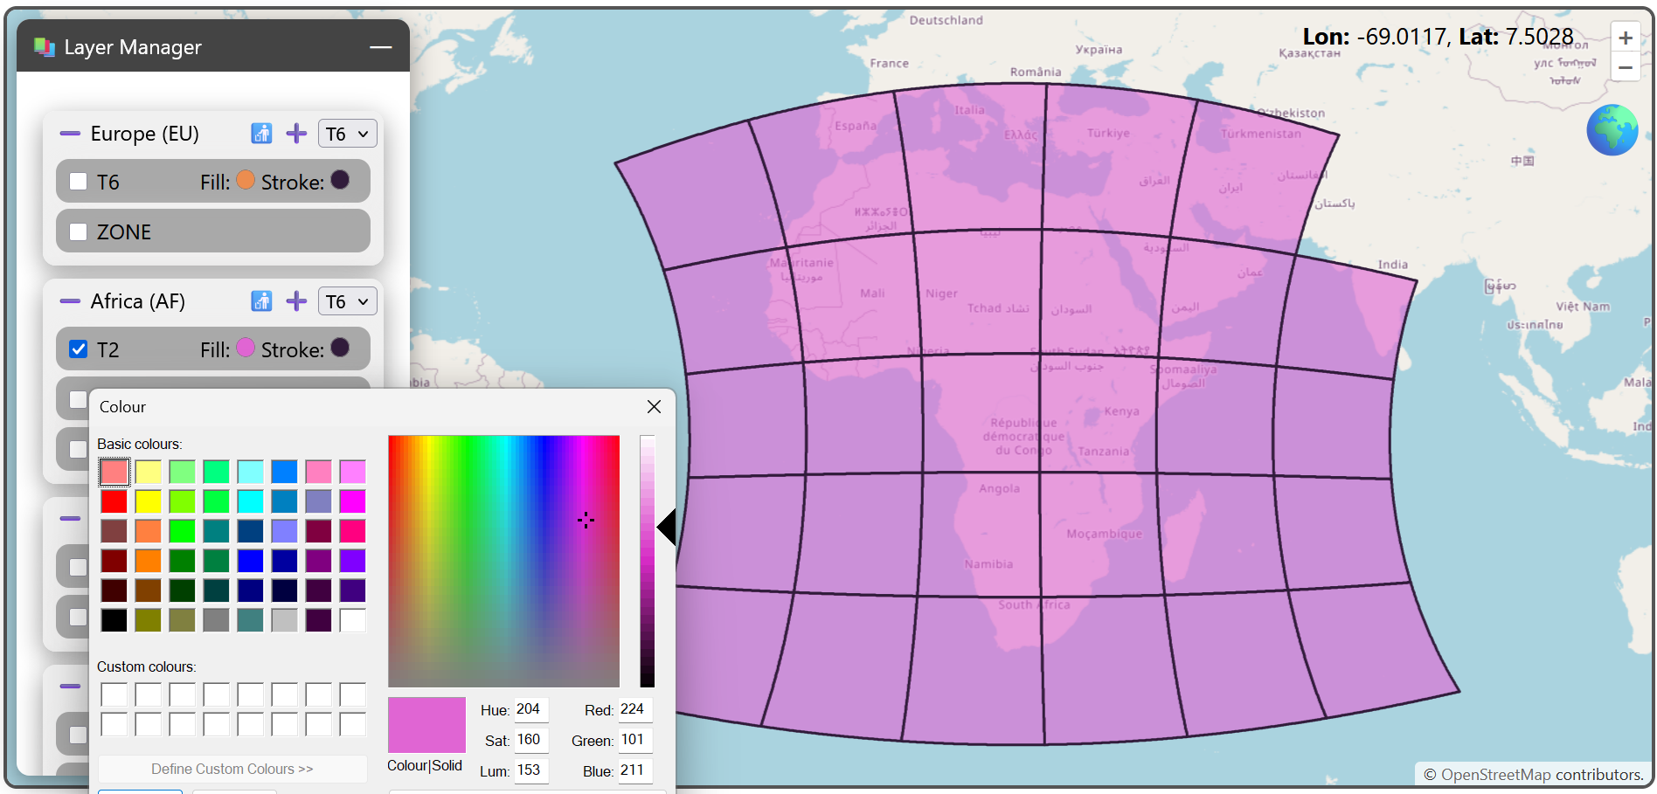Open the Africa T6 dropdown
1657x794 pixels.
coord(347,301)
